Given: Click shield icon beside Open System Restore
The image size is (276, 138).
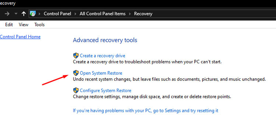Looking at the screenshot, I should coord(76,73).
